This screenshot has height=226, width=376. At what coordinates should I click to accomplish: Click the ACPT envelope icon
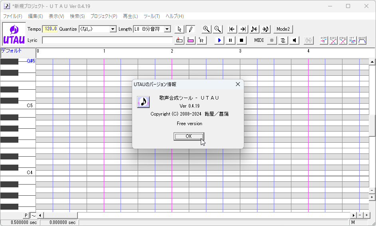tap(324, 40)
